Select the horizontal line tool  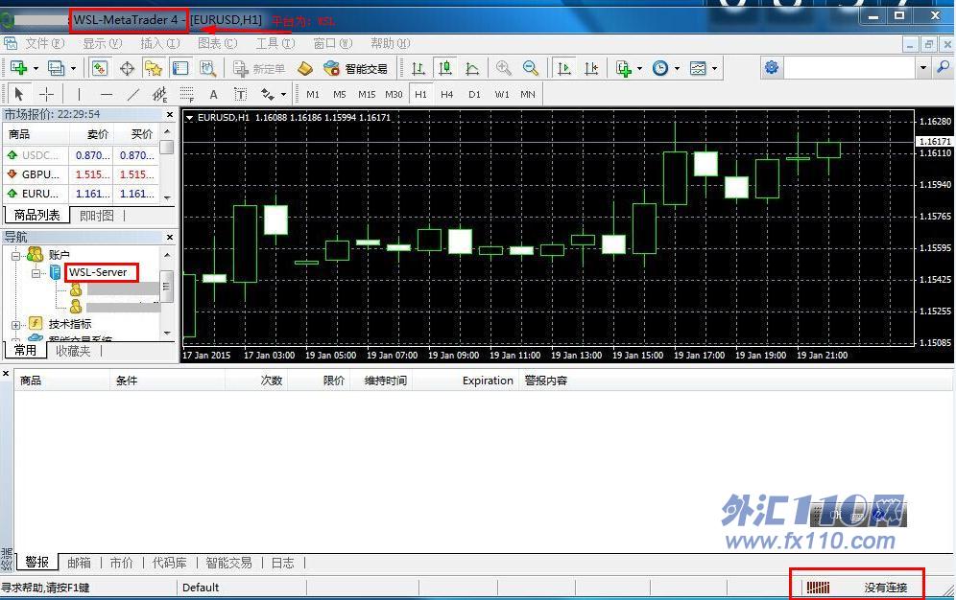point(107,94)
